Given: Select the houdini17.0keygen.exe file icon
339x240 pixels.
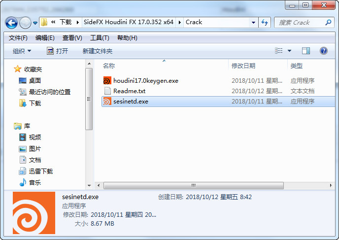Looking at the screenshot, I should [107, 81].
